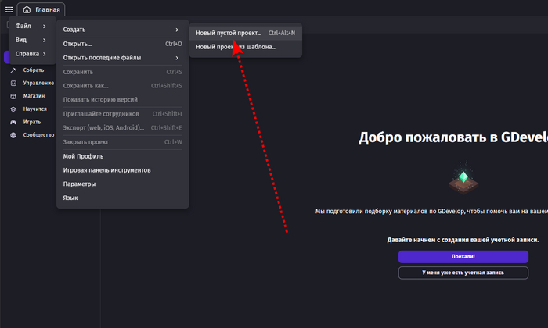This screenshot has height=328, width=548.
Task: Click Сохранить как... menu entry
Action: coord(122,86)
